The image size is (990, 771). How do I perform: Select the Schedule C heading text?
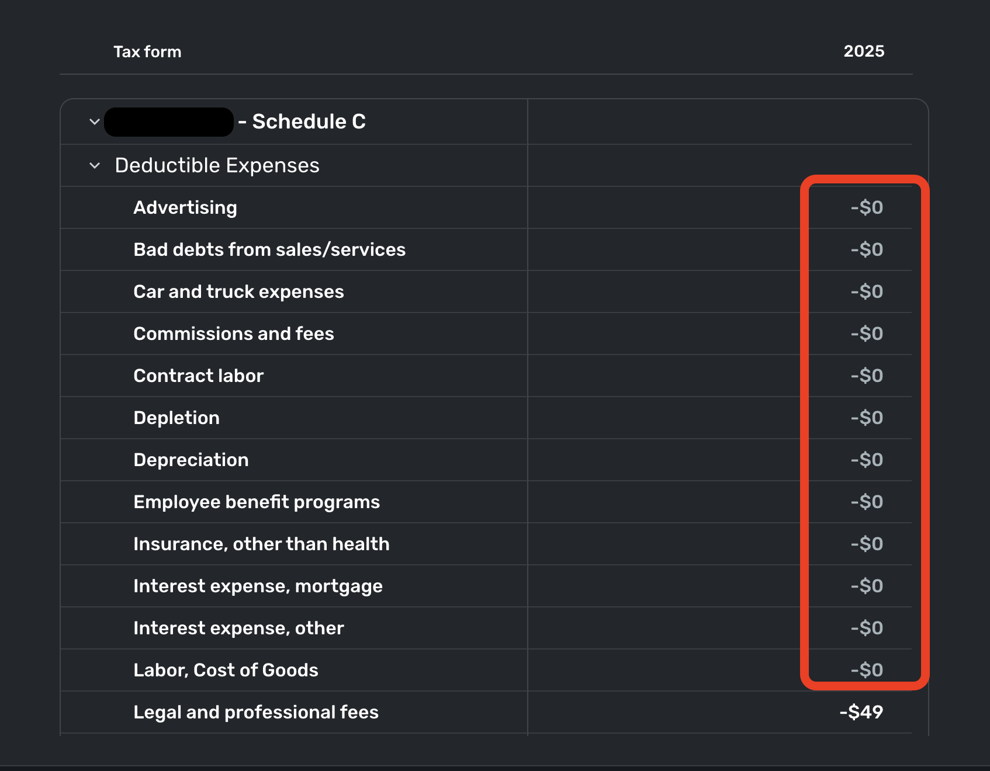pyautogui.click(x=309, y=121)
